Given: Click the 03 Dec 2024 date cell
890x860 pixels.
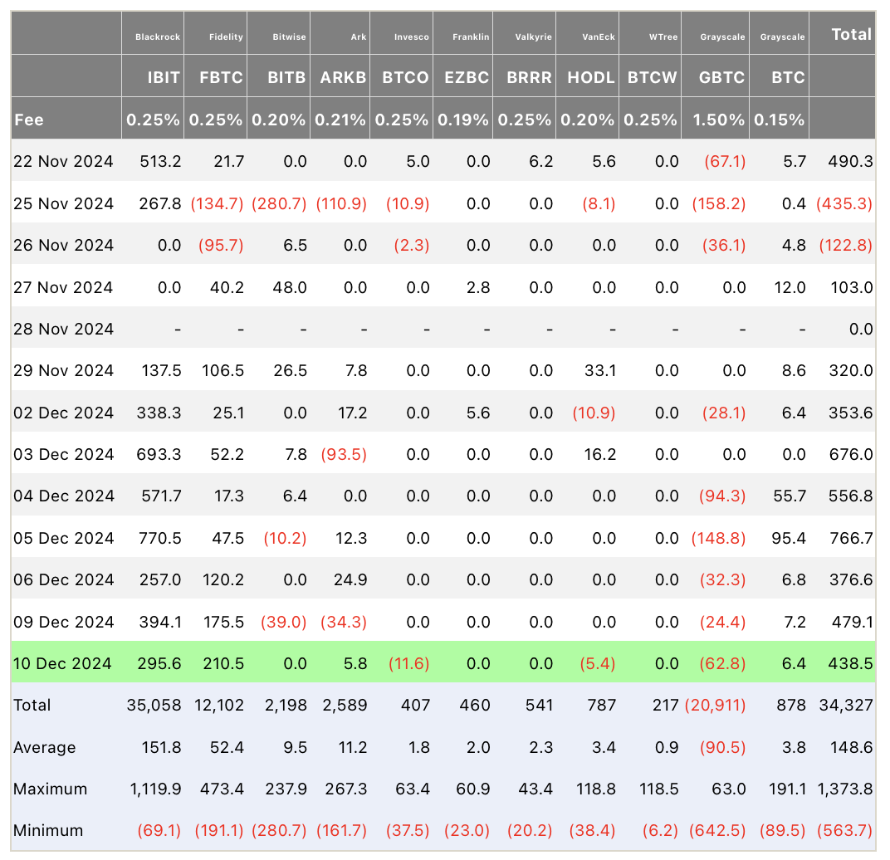Looking at the screenshot, I should [63, 455].
